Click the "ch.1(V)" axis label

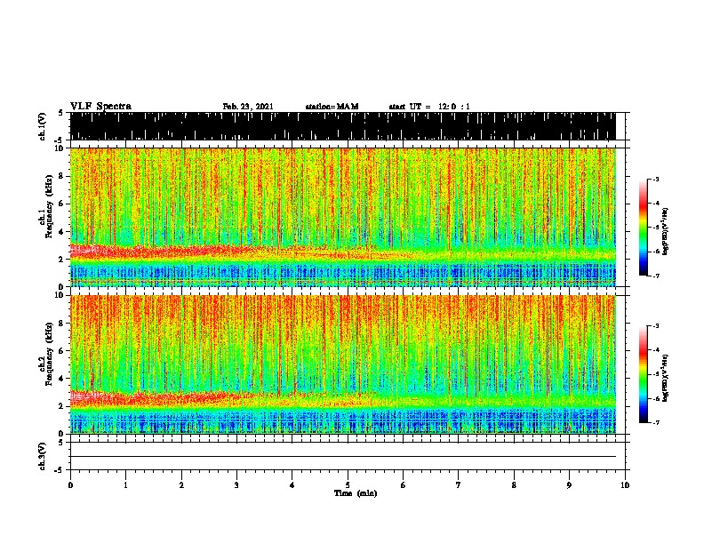(x=43, y=126)
